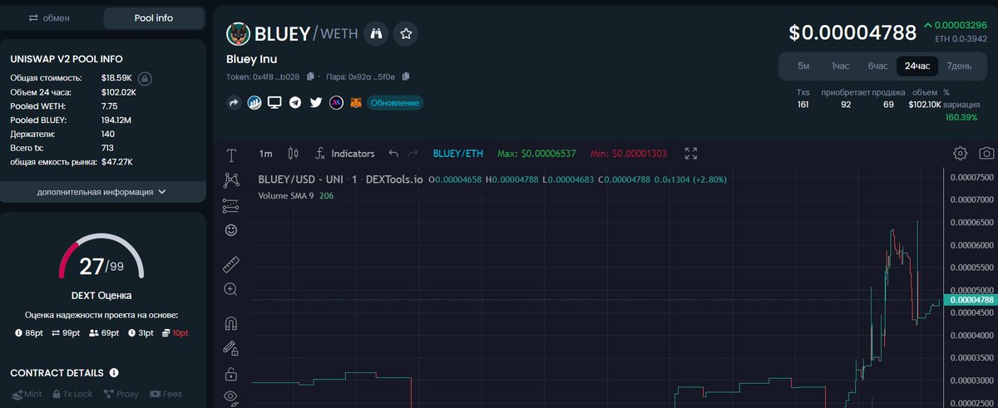Switch to the обмен tab

(x=49, y=17)
